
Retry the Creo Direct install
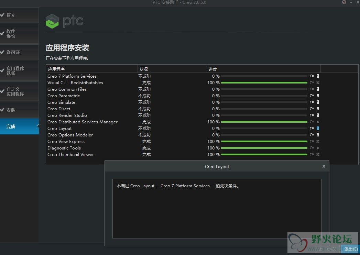tap(312, 109)
